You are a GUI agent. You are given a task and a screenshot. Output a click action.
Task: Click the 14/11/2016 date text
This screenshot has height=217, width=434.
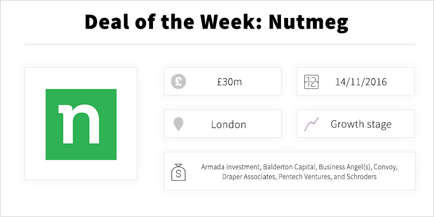coord(361,82)
